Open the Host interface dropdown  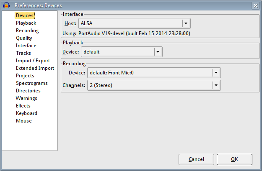click(186, 23)
